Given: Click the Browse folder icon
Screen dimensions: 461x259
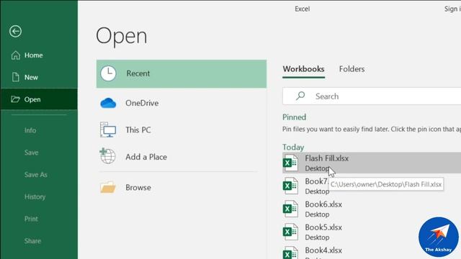Looking at the screenshot, I should click(x=108, y=187).
